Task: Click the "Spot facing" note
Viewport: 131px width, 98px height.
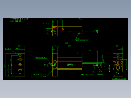Action: 35,77
